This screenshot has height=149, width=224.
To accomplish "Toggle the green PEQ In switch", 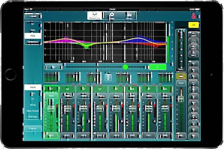I will click(x=158, y=67).
